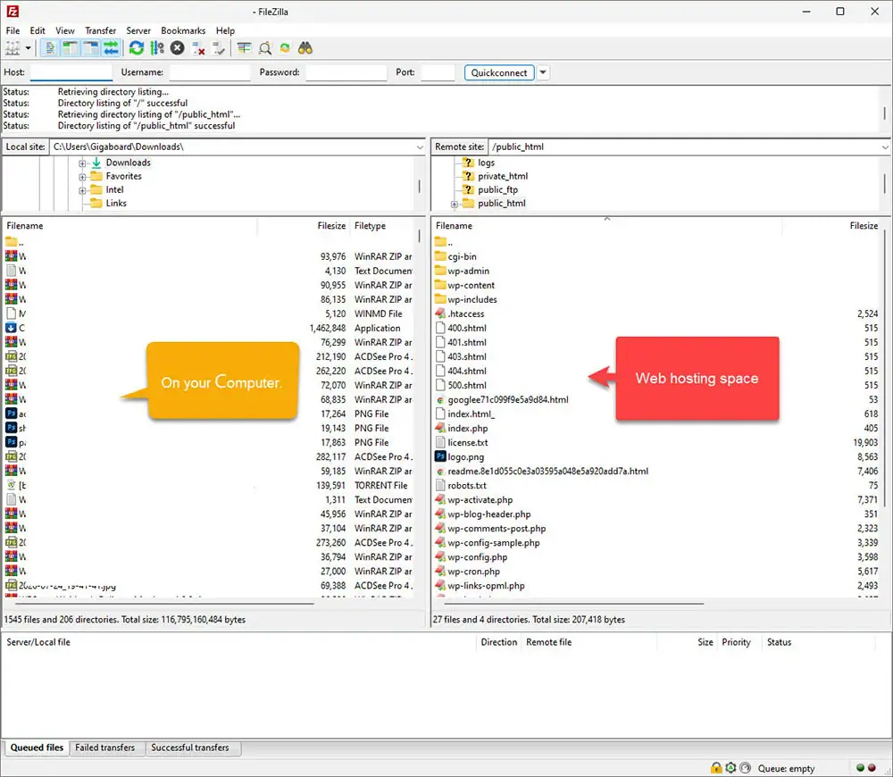Select the robots.txt file
Screen dimensions: 893x777
pos(467,485)
